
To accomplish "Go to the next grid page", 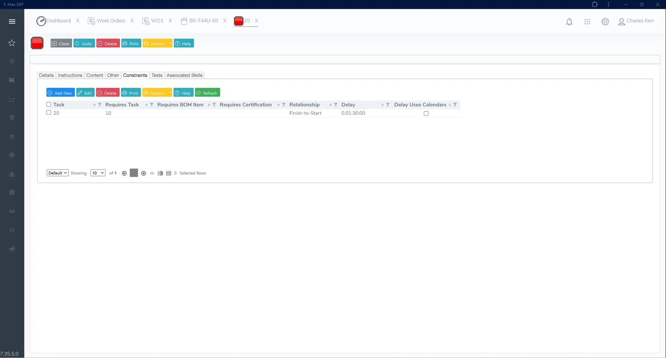I will click(x=144, y=173).
